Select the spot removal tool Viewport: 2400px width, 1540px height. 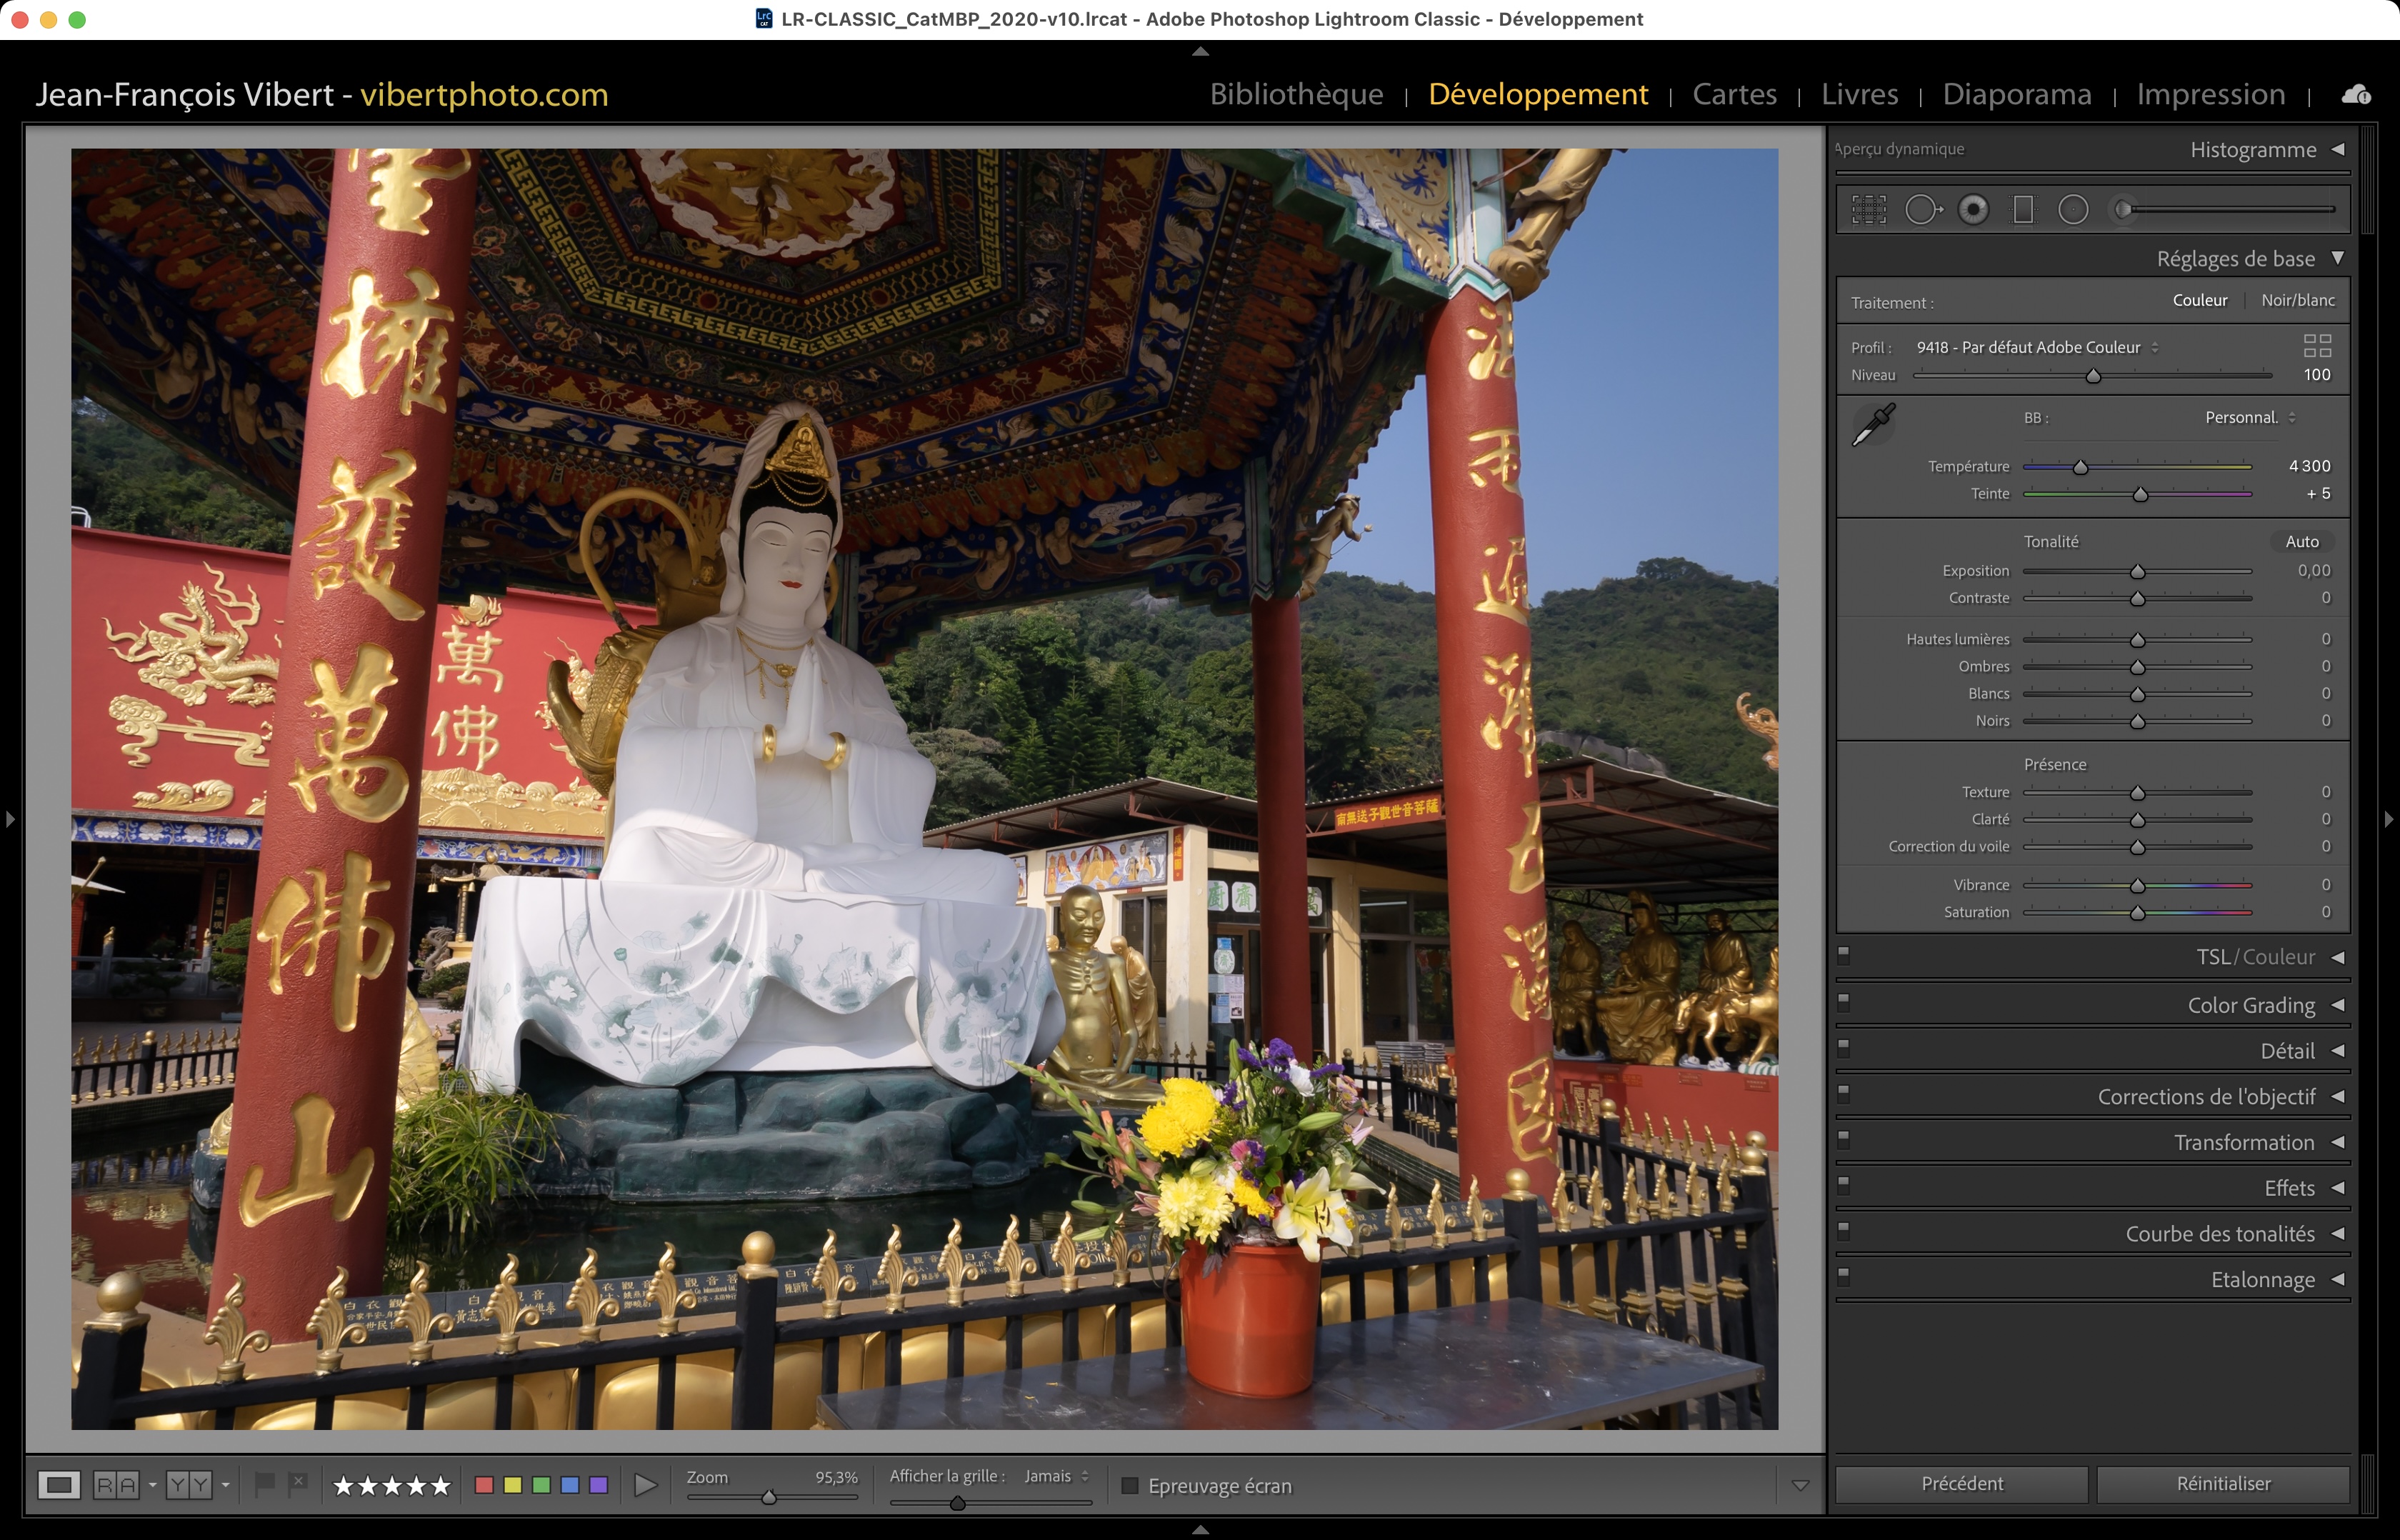(x=1922, y=210)
